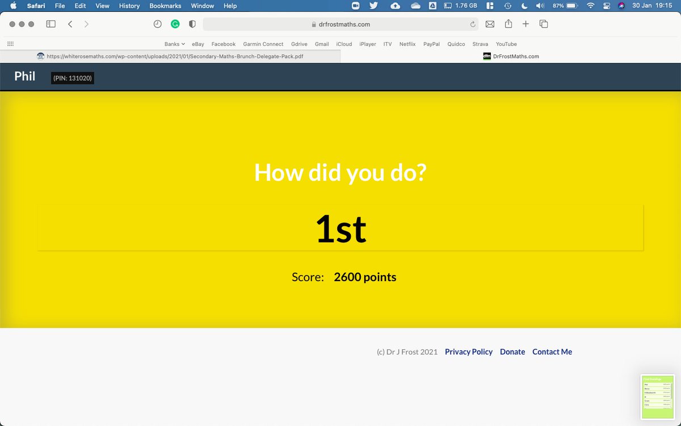Open the Bookmarks menu
This screenshot has height=426, width=681.
pos(165,6)
